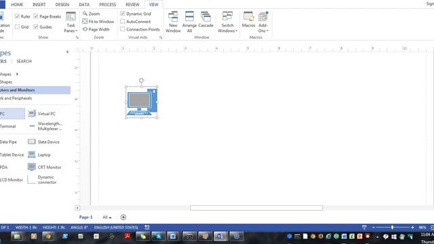Cascade the open windows
This screenshot has width=434, height=244.
click(x=205, y=20)
